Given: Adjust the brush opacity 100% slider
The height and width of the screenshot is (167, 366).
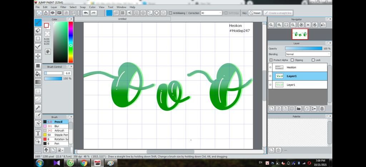Looking at the screenshot, I should pos(53,79).
